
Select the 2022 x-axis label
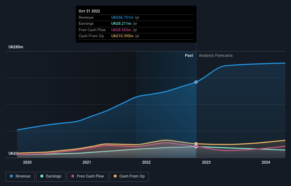tap(146, 162)
